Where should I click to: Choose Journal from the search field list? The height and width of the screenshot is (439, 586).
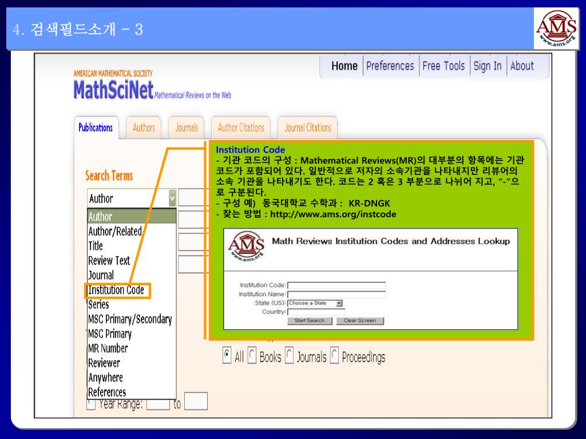(x=101, y=276)
